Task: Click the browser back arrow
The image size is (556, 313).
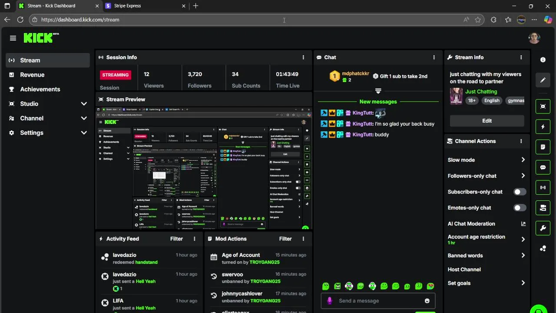Action: 7,20
